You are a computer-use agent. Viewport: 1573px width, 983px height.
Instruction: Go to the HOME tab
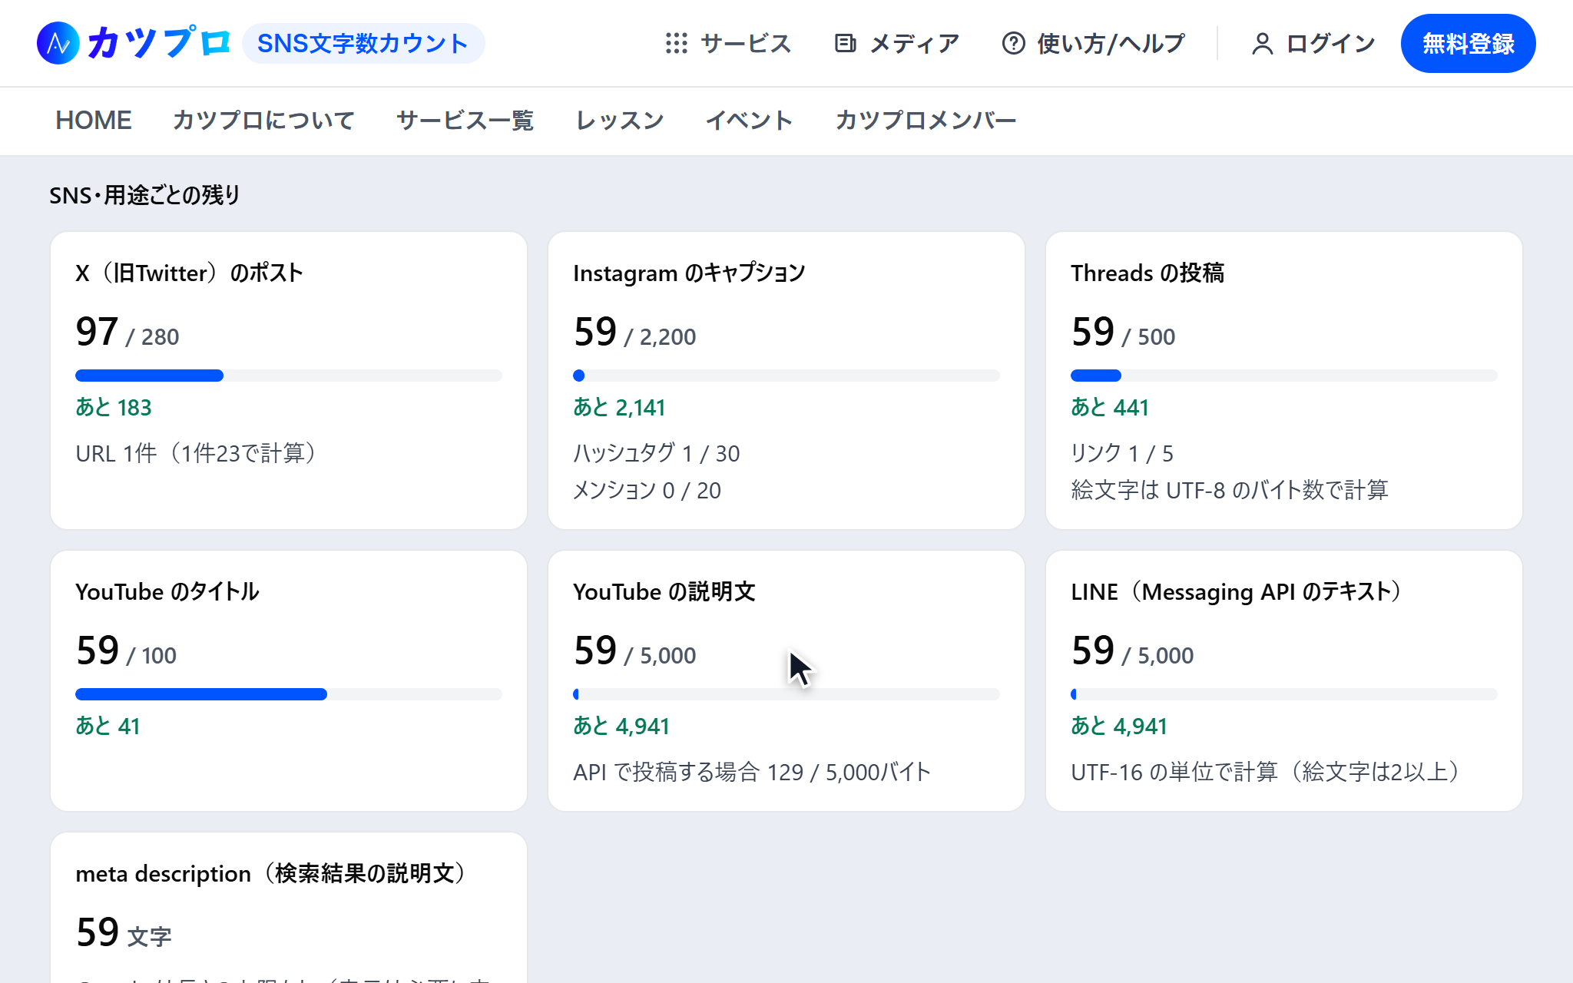click(94, 121)
